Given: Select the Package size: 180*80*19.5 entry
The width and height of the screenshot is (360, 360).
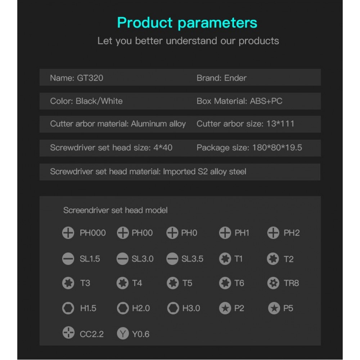Looking at the screenshot, I should pyautogui.click(x=249, y=148).
